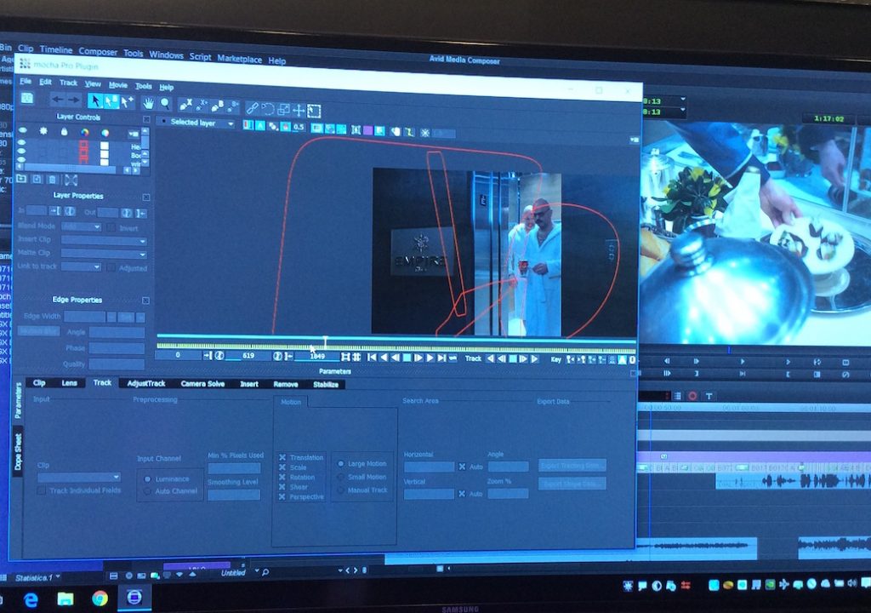Click the Export Tracking Data button
The image size is (871, 613).
point(572,465)
